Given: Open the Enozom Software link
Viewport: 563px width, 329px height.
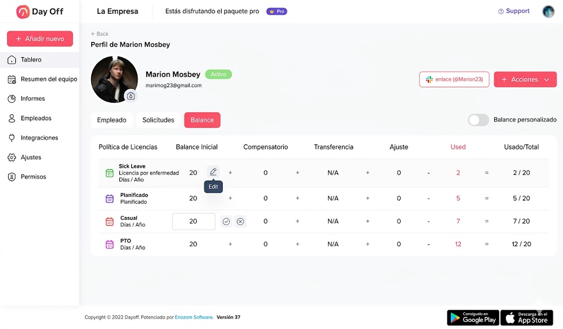Looking at the screenshot, I should coord(194,317).
